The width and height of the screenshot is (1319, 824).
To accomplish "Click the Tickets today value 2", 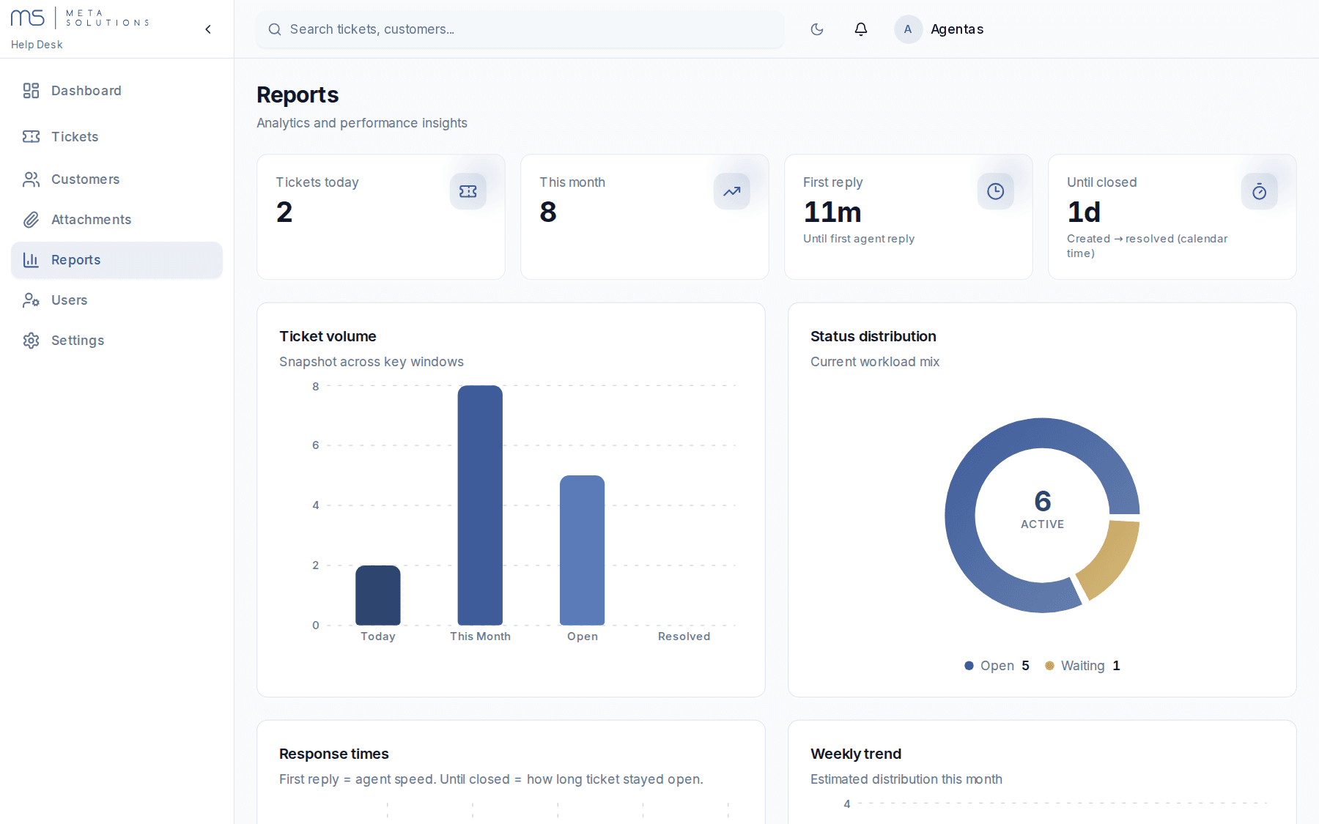I will point(284,212).
